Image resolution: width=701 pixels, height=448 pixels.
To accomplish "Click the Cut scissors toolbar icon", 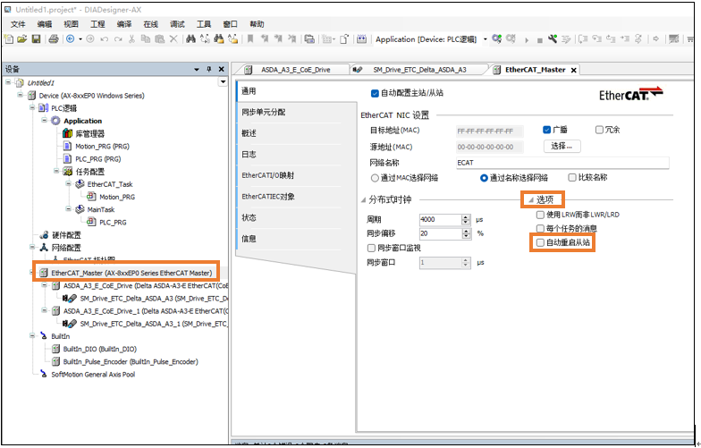I will point(132,39).
